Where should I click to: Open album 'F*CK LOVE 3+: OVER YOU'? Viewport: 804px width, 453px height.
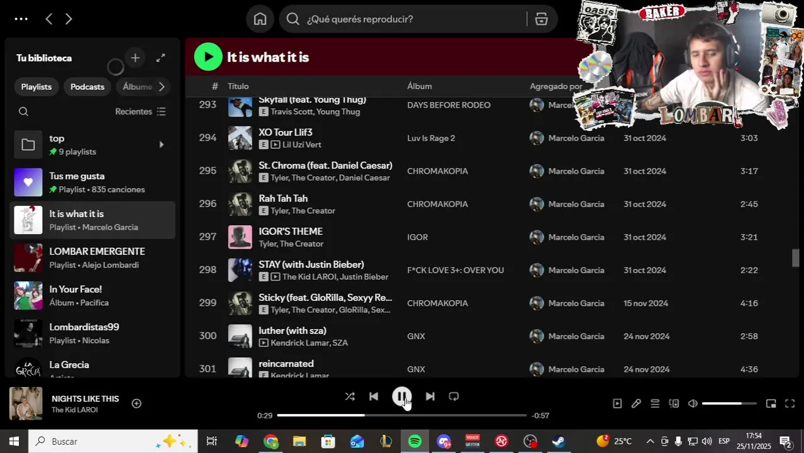tap(455, 270)
